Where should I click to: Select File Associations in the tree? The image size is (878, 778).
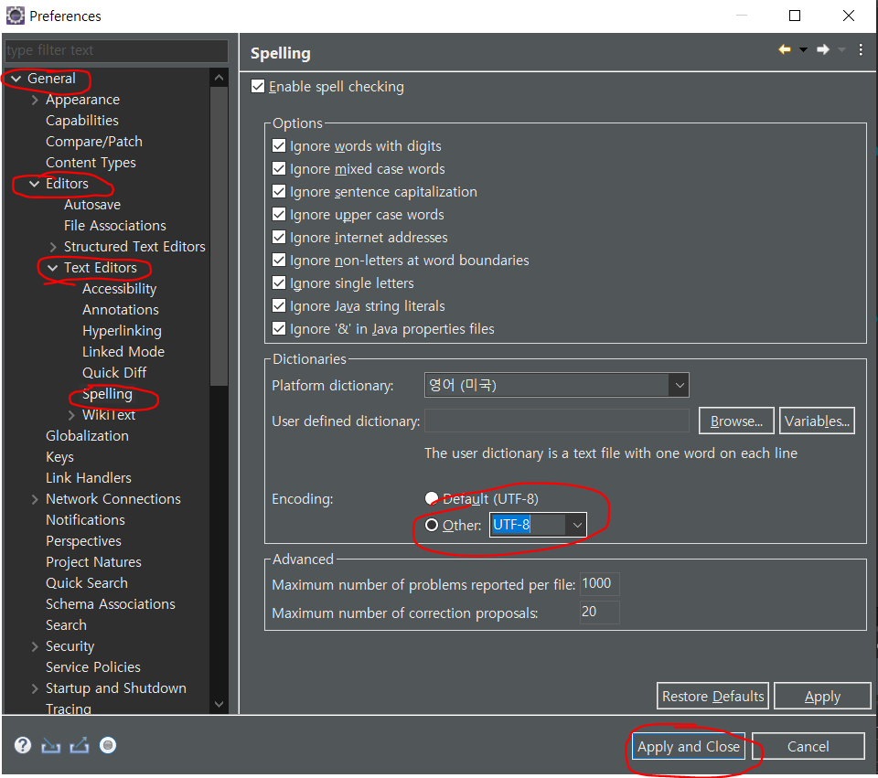[x=115, y=226]
